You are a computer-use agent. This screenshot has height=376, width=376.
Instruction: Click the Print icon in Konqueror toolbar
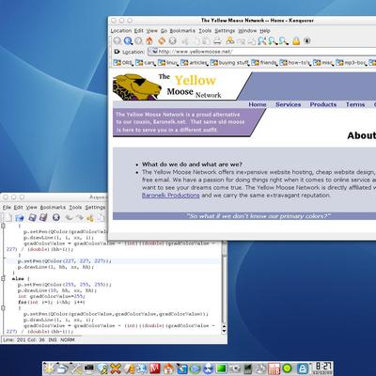click(x=217, y=40)
